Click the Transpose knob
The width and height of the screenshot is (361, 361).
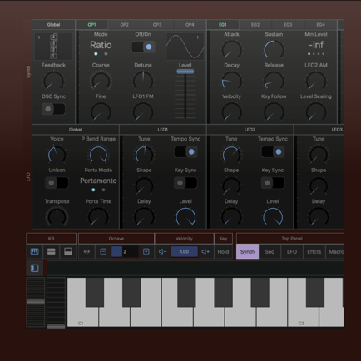click(57, 217)
